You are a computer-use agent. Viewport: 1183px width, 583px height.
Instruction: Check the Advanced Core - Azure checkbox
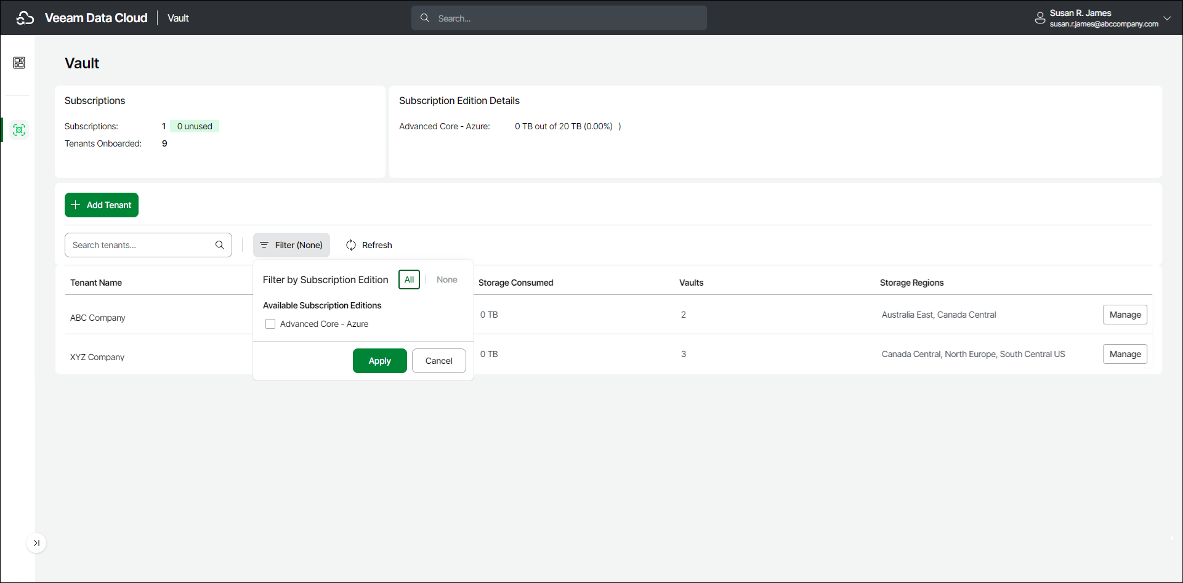(270, 324)
